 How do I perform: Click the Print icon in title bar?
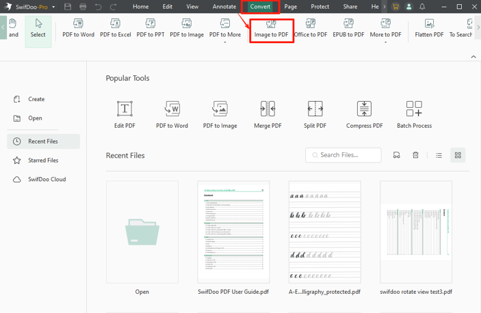pos(83,6)
